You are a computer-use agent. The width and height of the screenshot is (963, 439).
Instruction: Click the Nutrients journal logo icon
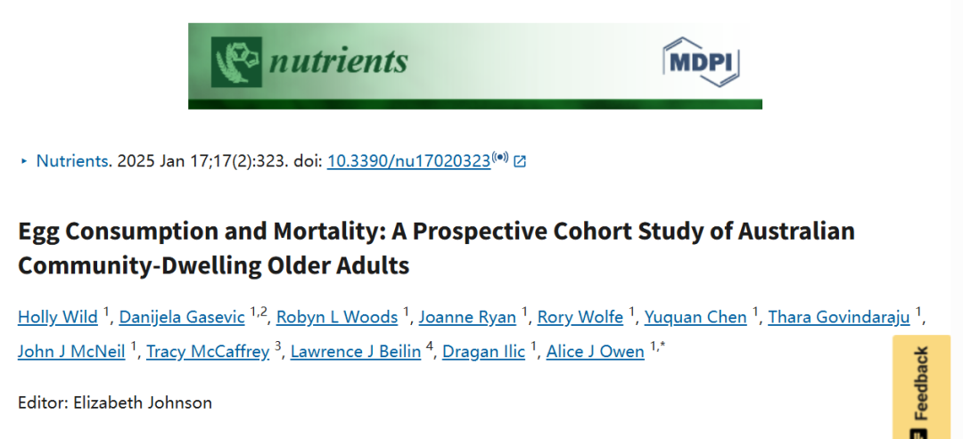(238, 61)
